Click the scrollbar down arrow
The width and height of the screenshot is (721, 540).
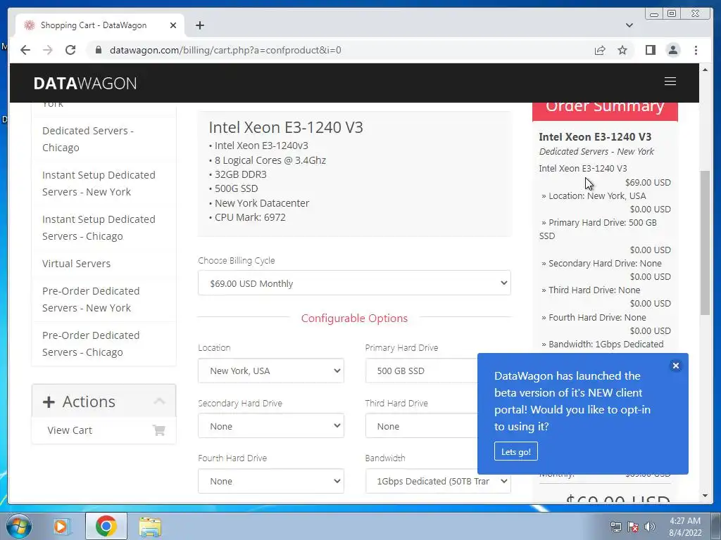(705, 496)
